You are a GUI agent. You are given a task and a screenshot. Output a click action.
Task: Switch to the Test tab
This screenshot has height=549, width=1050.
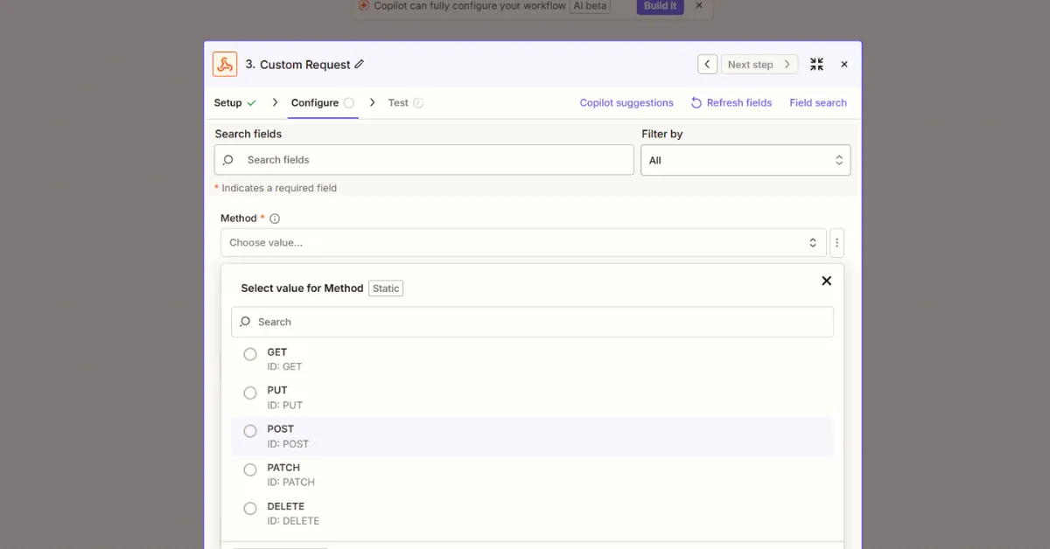click(x=399, y=102)
